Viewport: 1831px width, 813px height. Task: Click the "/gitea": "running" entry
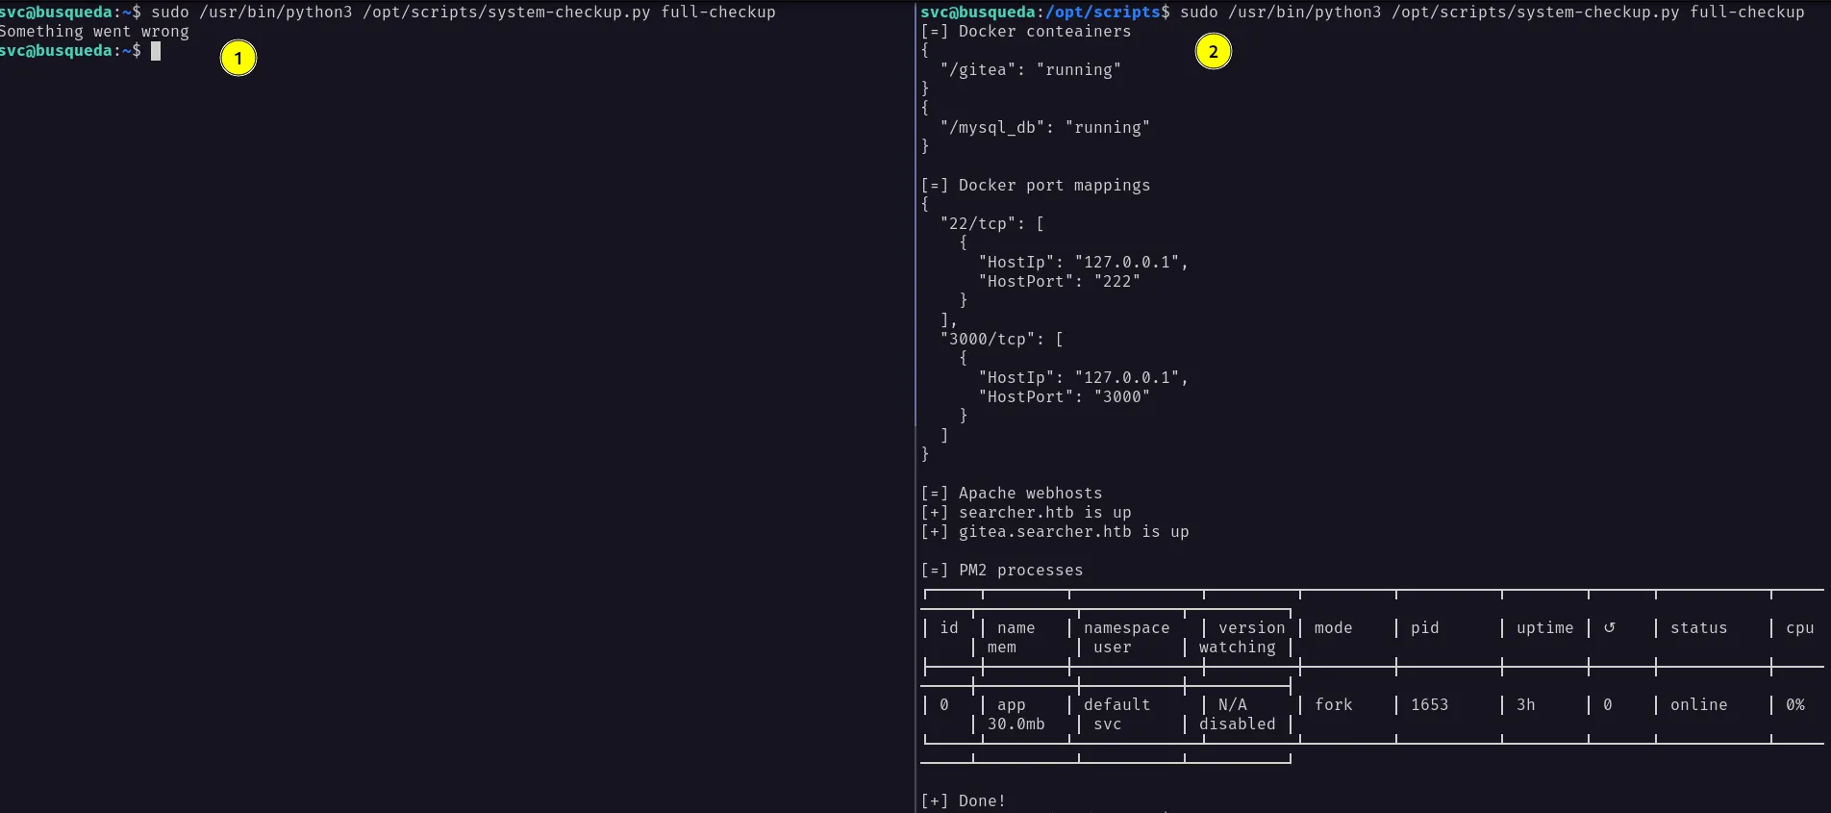click(x=1030, y=70)
